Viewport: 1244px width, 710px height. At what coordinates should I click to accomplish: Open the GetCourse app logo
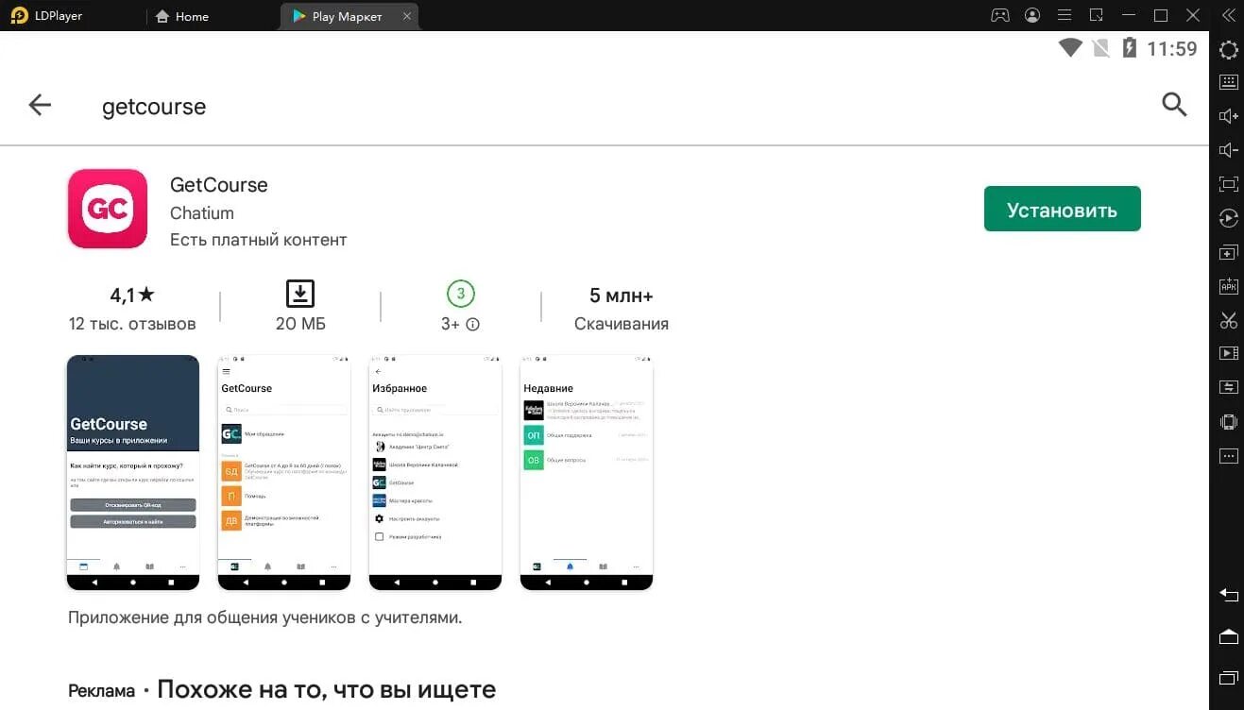coord(108,209)
